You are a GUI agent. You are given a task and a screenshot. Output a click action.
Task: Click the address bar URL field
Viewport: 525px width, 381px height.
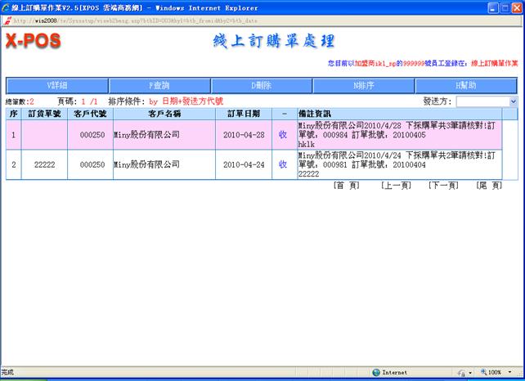245,20
